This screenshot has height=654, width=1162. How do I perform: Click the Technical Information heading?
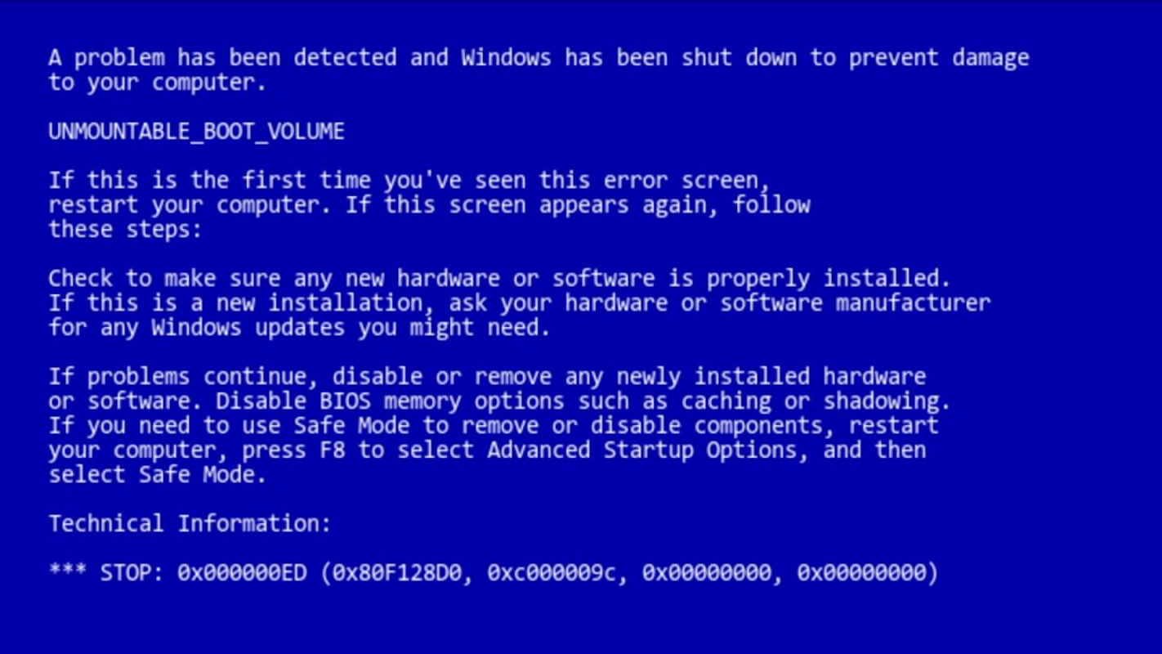[190, 523]
